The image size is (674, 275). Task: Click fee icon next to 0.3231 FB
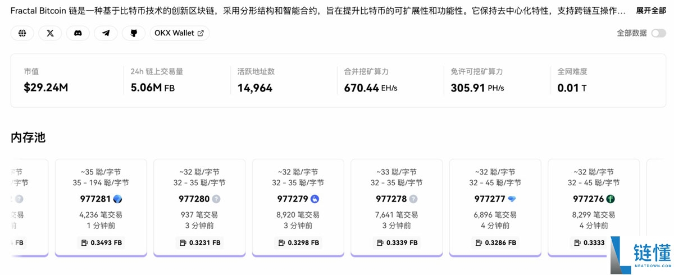pos(183,243)
